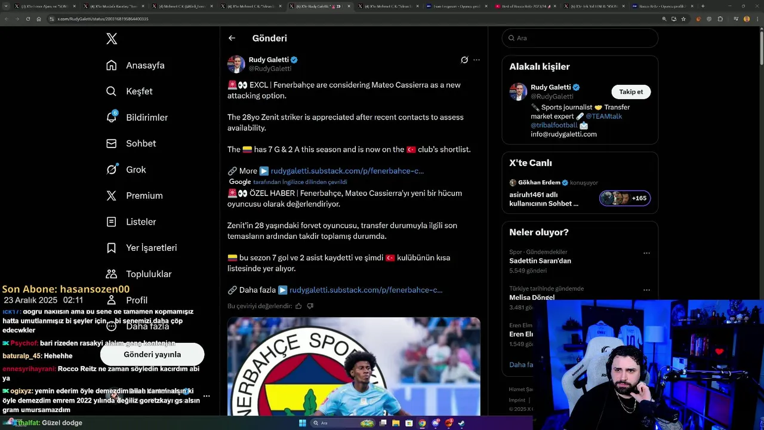The width and height of the screenshot is (764, 430).
Task: Click the taskbar Ara search box
Action: tap(343, 423)
